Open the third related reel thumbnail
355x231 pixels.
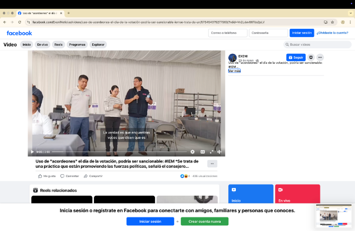[187, 199]
